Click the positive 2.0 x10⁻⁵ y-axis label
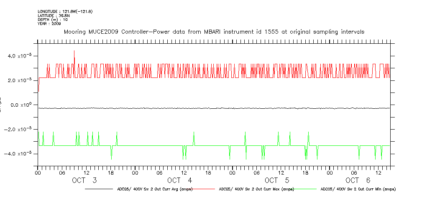422x210 pixels. tap(21, 80)
